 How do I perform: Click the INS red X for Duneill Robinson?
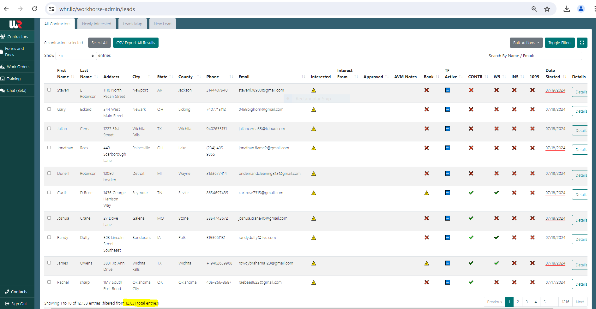tap(514, 173)
